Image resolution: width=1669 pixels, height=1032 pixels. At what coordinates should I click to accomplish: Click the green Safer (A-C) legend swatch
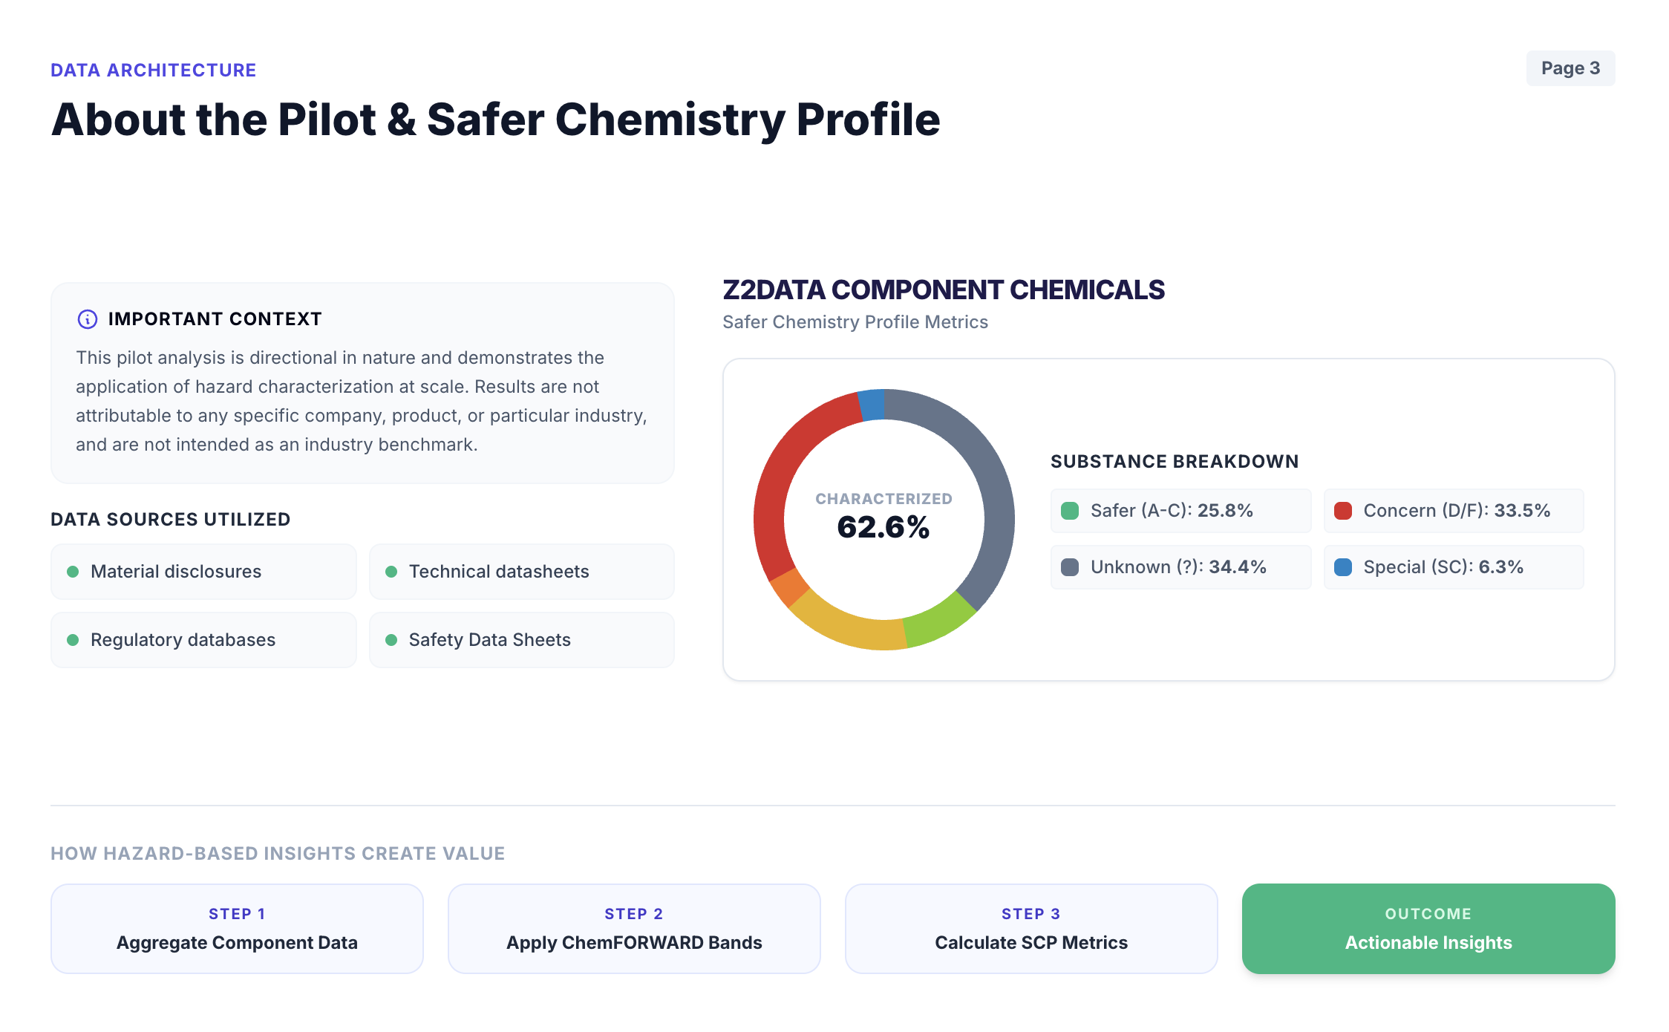click(1070, 511)
